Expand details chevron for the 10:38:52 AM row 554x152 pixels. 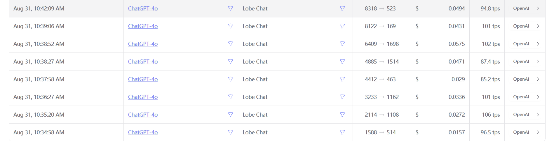tap(538, 44)
